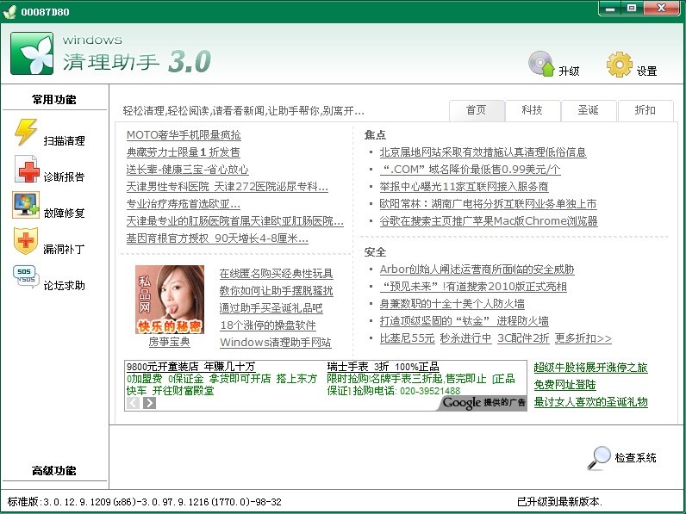This screenshot has width=686, height=514.
Task: Open link 典藏劳力士限量1折发售
Action: tap(184, 152)
